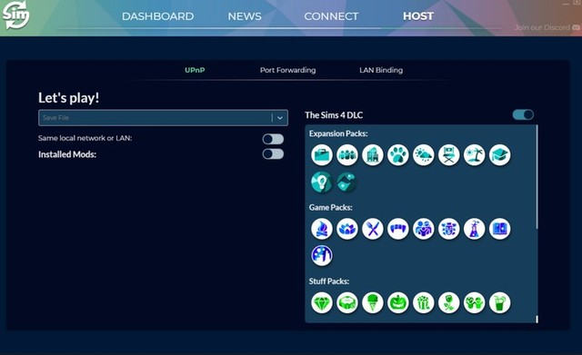Screen dimensions: 582x355
Task: Select the rose Romantic Garden icon
Action: tap(448, 302)
